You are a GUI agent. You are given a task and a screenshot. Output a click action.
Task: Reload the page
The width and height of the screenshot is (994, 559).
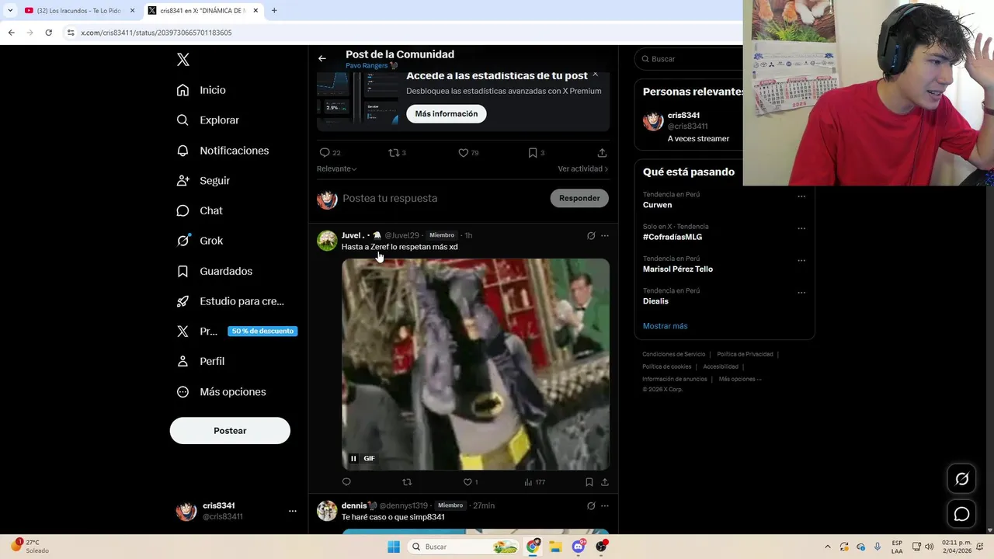[48, 33]
